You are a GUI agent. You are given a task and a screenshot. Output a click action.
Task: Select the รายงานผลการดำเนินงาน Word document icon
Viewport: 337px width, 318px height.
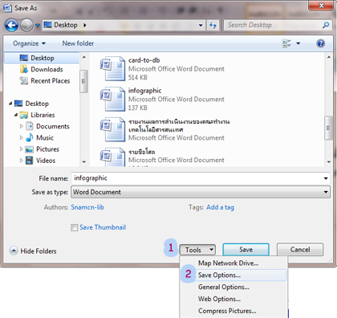pos(112,129)
